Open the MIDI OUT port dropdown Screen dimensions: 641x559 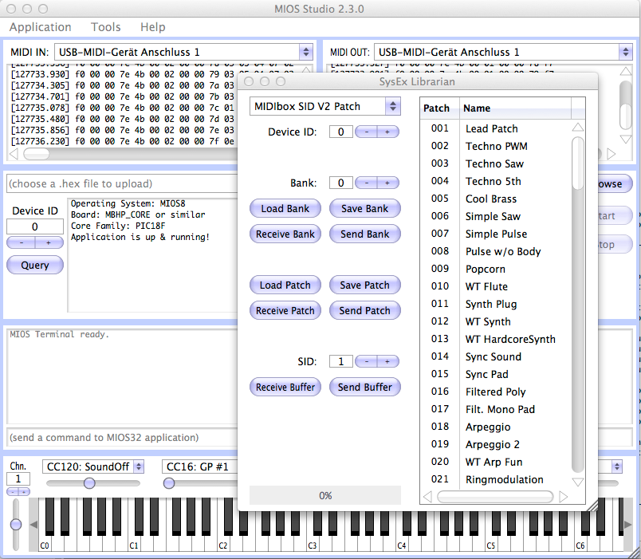pos(503,52)
